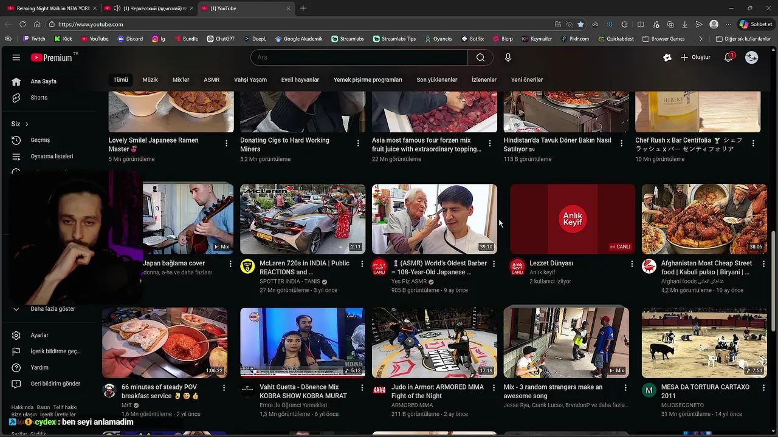Open options for Donating Cigs video
Screen dimensions: 778x437
pyautogui.click(x=359, y=143)
